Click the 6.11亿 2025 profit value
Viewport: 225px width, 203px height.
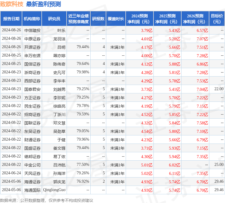pyautogui.click(x=175, y=173)
